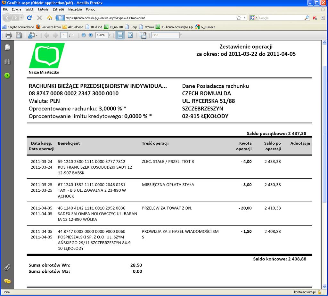Click the green help icon in sidebar
The image size is (328, 296).
tap(7, 76)
